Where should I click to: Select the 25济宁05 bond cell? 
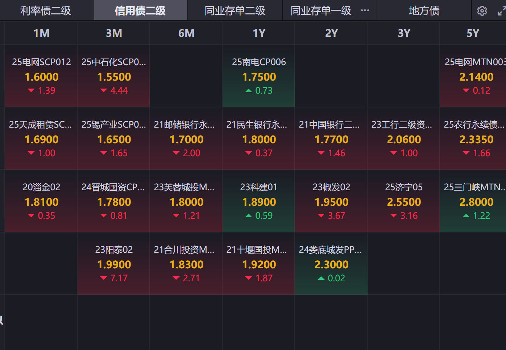coord(404,201)
